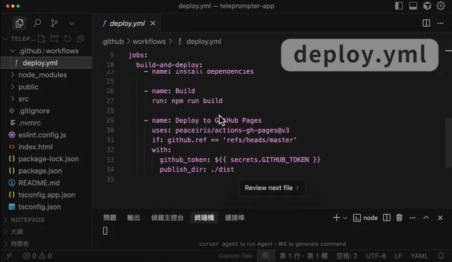452x262 pixels.
Task: Toggle the primary sidebar layout icon
Action: (x=399, y=6)
